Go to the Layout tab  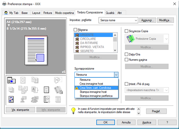(x=36, y=13)
